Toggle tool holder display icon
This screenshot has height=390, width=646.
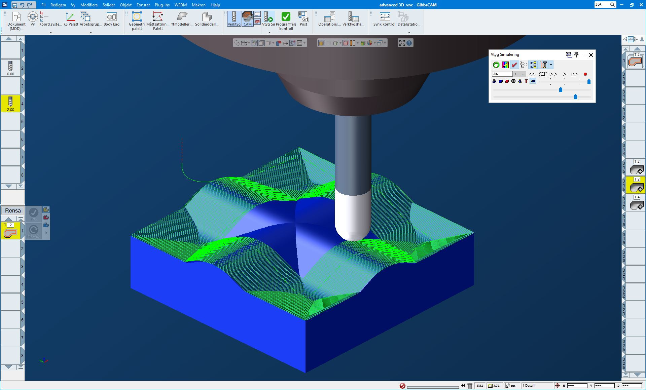tap(544, 65)
